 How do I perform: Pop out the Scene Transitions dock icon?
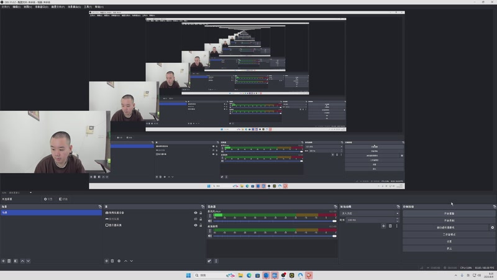pos(398,207)
